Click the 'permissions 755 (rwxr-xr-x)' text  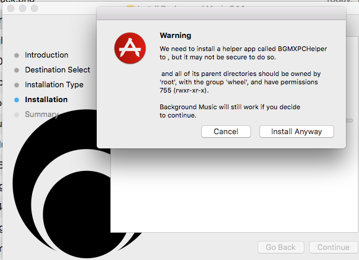(x=239, y=86)
